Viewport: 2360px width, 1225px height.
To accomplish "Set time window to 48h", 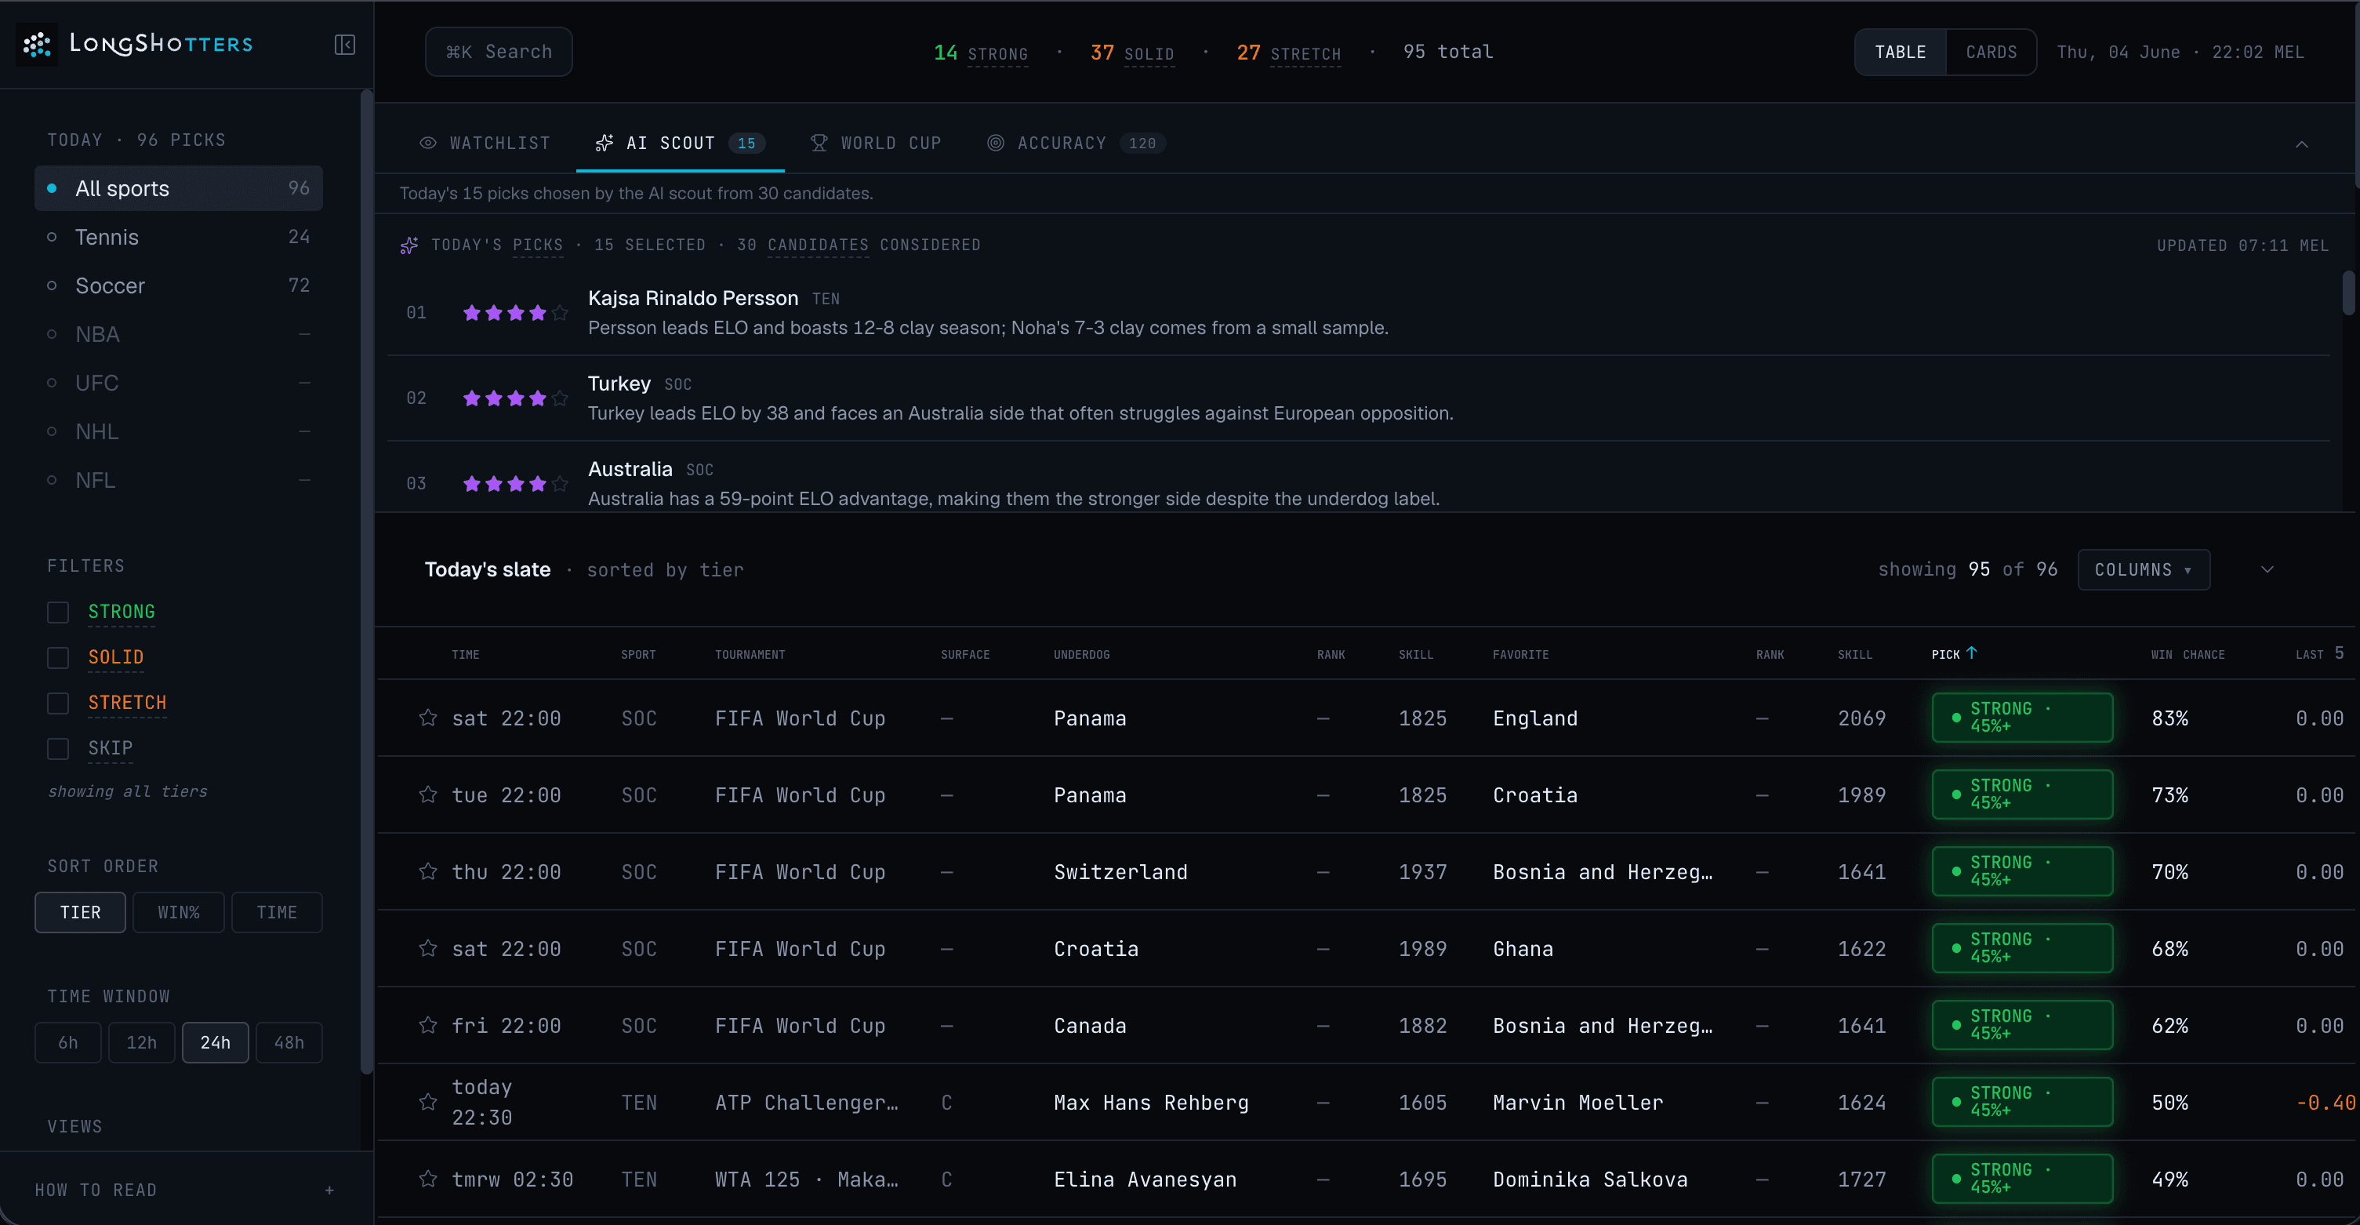I will (x=289, y=1043).
